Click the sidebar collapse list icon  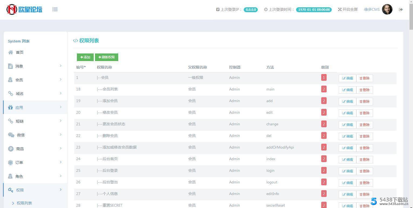55,9
